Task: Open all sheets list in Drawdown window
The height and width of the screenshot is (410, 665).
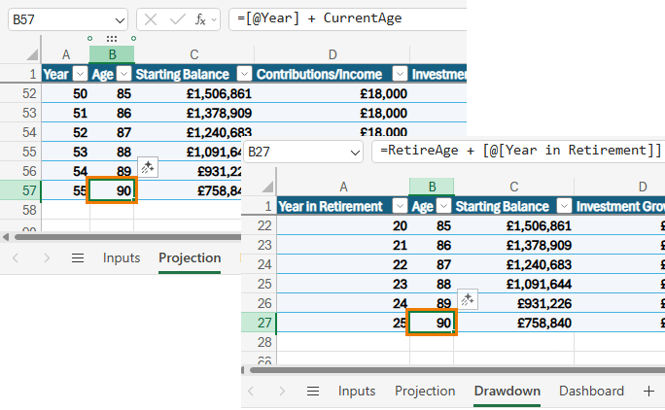Action: (312, 391)
